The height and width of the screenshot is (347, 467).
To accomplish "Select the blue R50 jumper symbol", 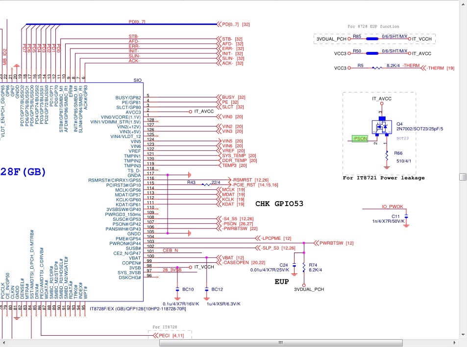I will coord(372,53).
